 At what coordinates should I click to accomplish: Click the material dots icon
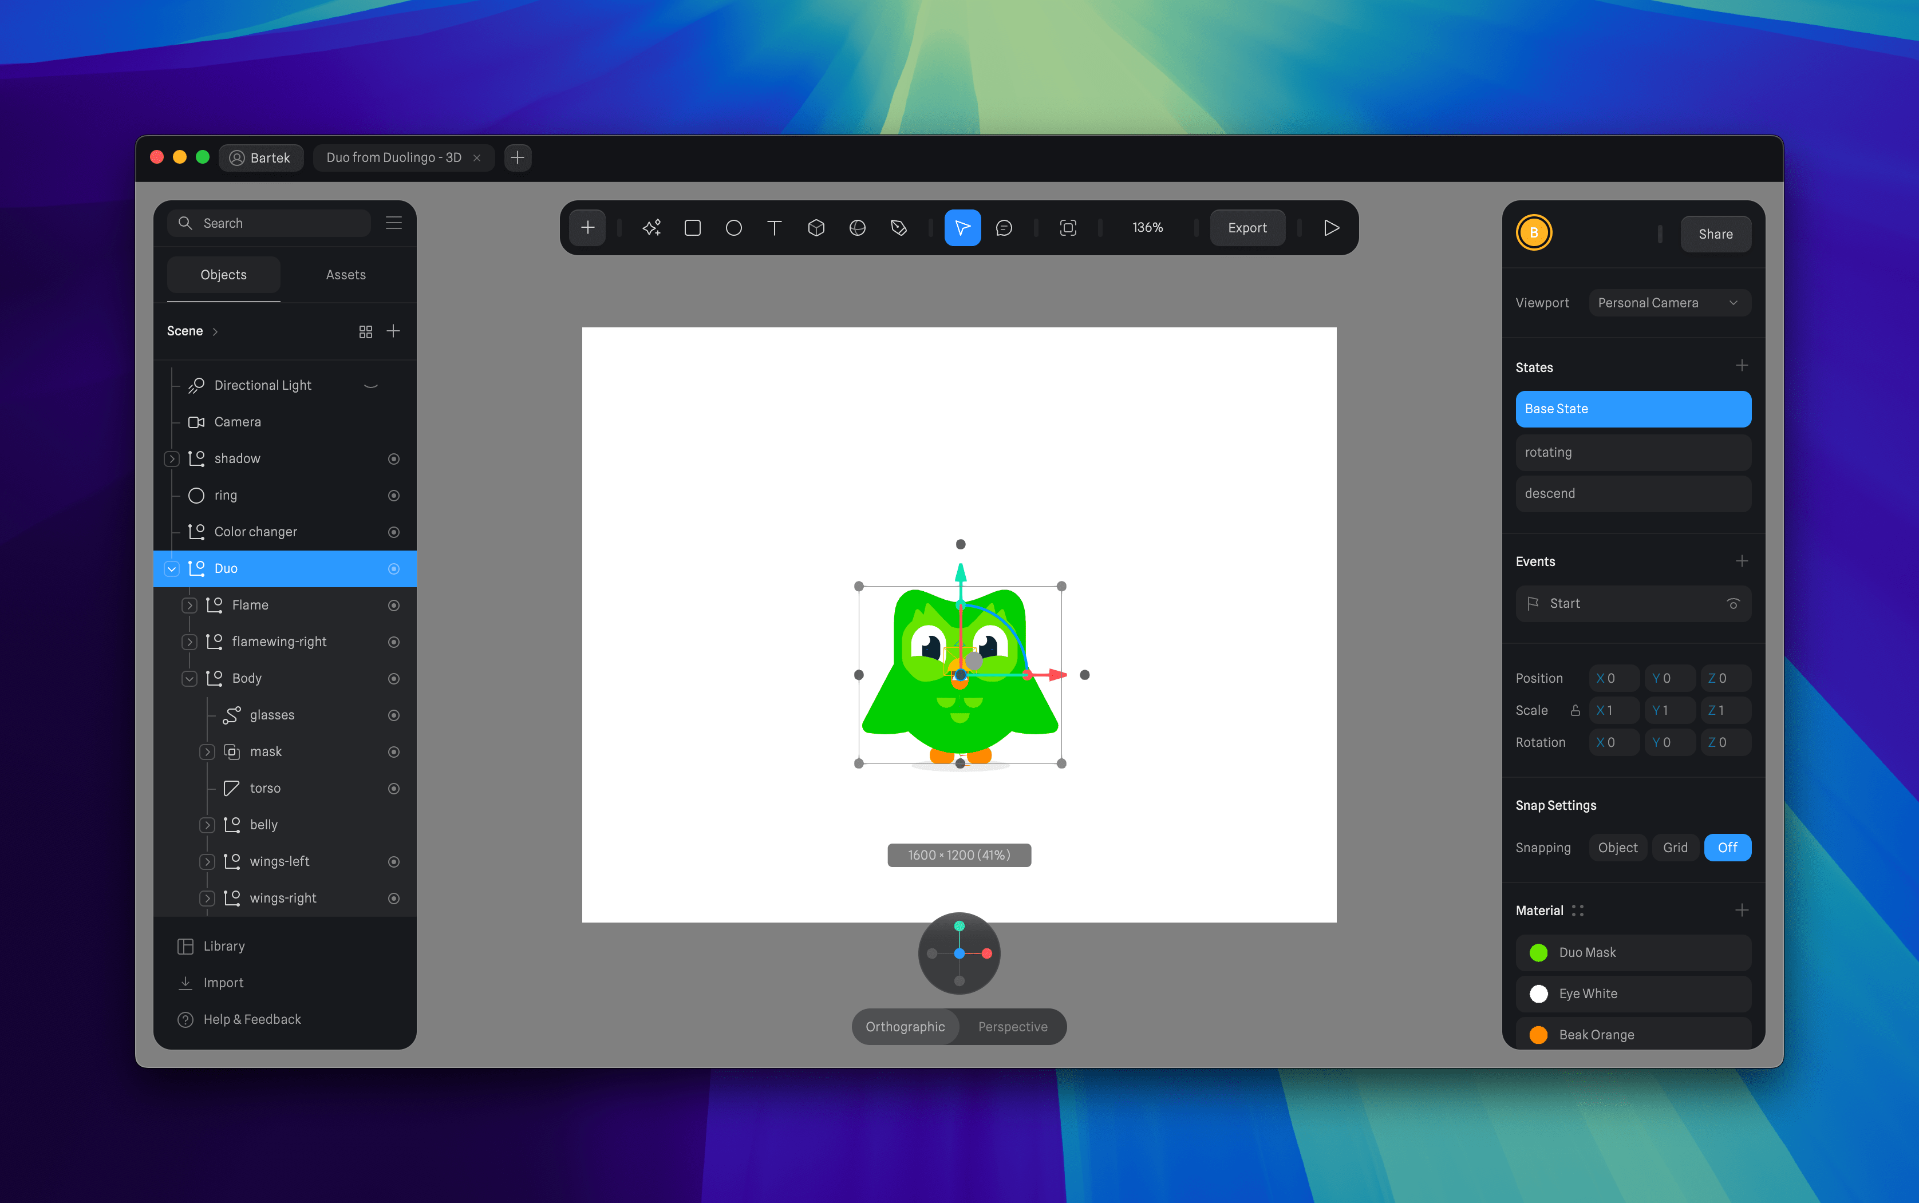pyautogui.click(x=1578, y=911)
